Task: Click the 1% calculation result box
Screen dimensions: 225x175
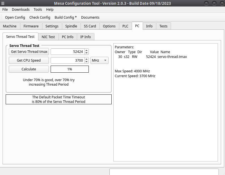Action: click(x=70, y=69)
